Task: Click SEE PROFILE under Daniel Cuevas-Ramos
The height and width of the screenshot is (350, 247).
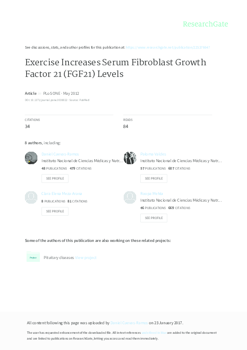Action: 55,178
